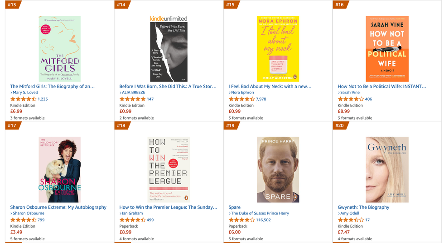The width and height of the screenshot is (444, 243).
Task: Open The Mitford Girls title link
Action: 53,86
